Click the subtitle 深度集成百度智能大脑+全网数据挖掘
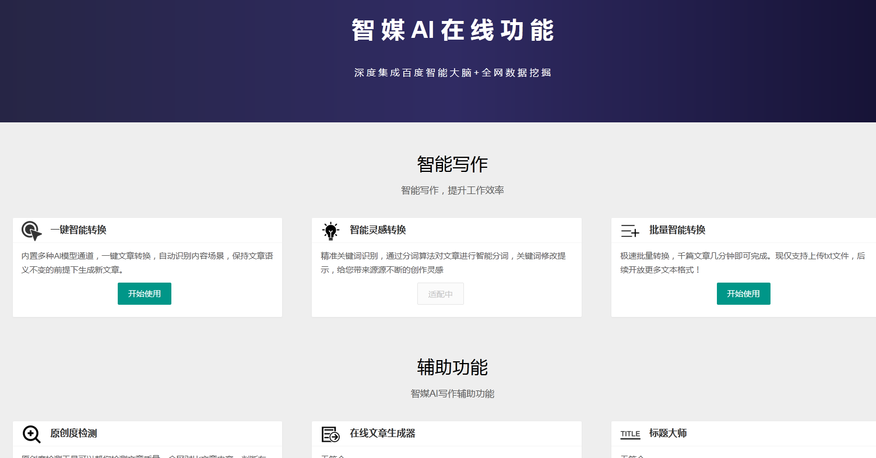Image resolution: width=876 pixels, height=458 pixels. pyautogui.click(x=452, y=73)
